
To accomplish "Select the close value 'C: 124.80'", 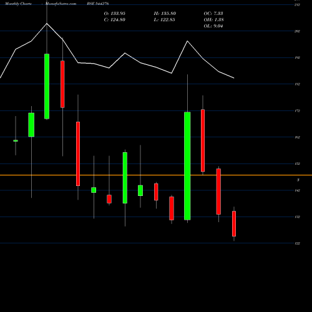I will pos(115,20).
